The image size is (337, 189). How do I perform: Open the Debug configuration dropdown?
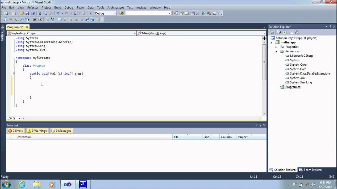115,13
